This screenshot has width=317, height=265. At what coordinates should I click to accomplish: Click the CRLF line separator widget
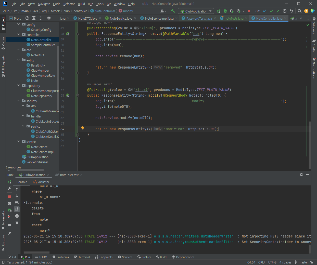[x=262, y=262]
